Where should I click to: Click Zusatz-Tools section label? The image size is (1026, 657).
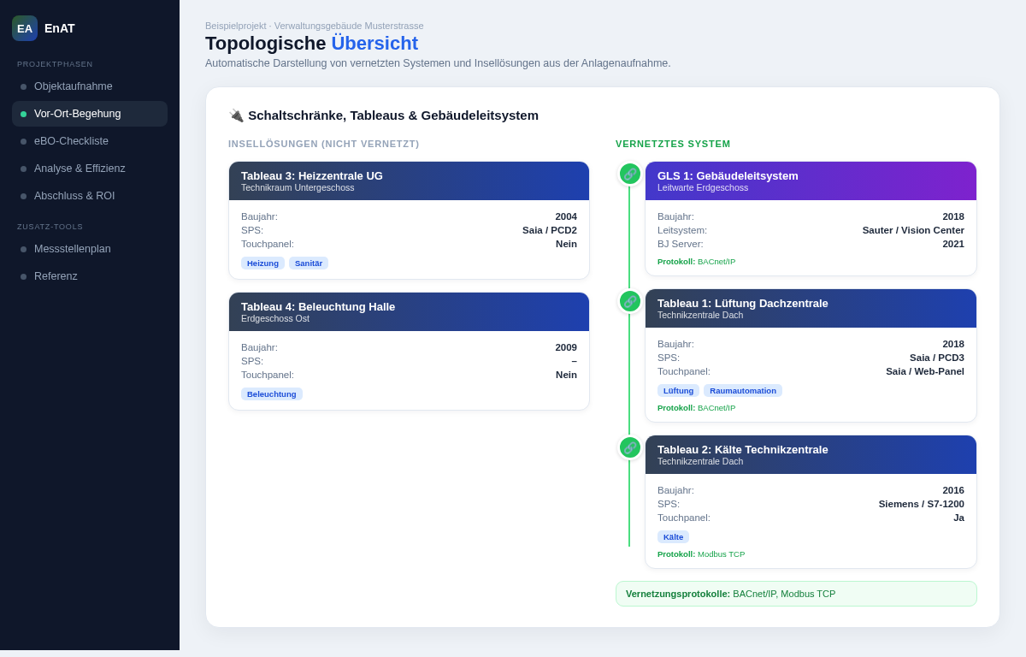point(50,227)
